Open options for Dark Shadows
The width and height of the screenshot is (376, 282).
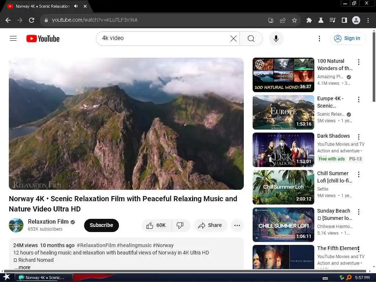coord(358,137)
